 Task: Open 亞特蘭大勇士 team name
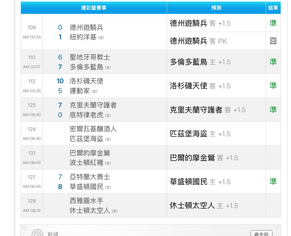pyautogui.click(x=90, y=177)
